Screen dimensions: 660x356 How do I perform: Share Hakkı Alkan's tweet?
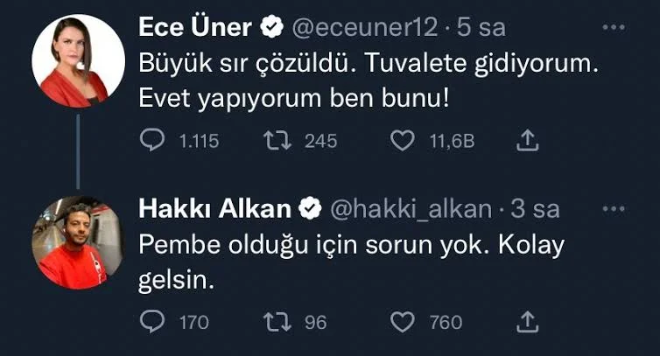pyautogui.click(x=527, y=322)
